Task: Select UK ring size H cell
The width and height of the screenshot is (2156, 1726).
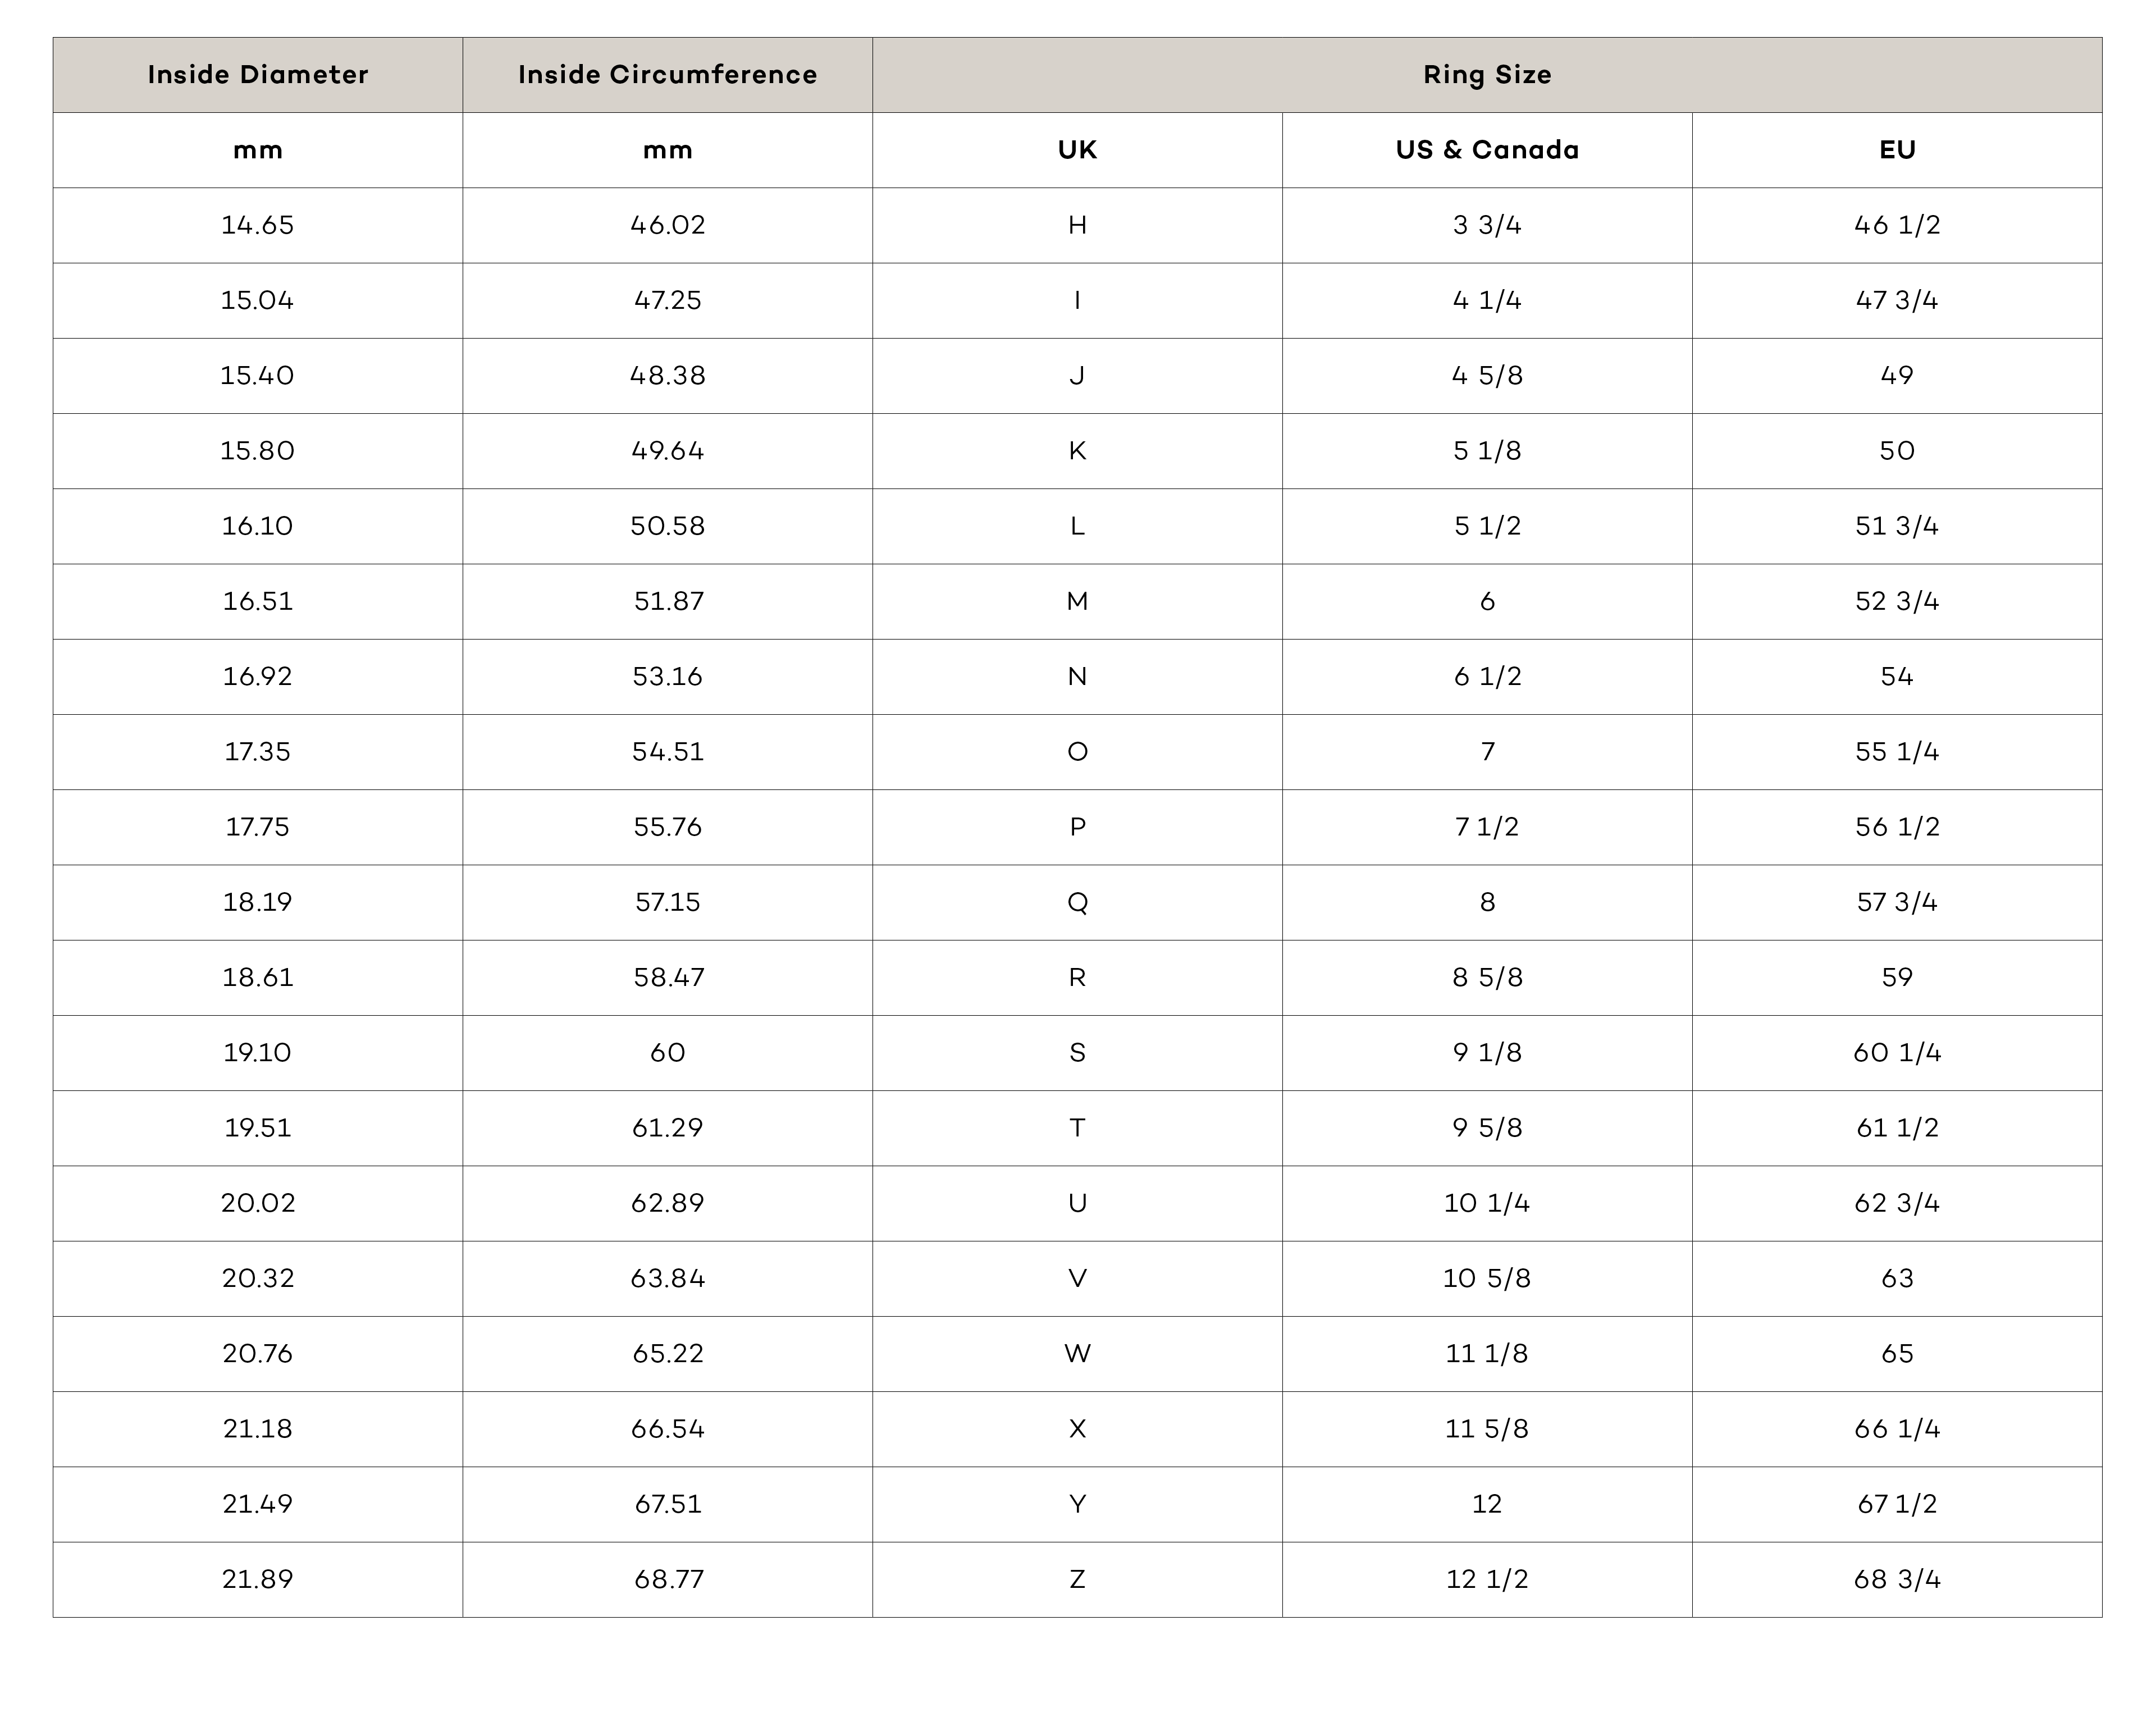Action: point(1077,225)
